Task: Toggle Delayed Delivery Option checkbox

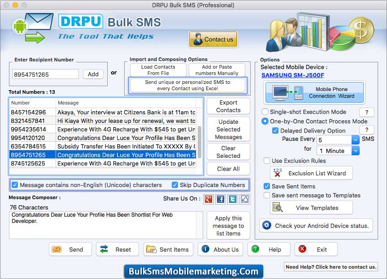Action: (x=275, y=131)
